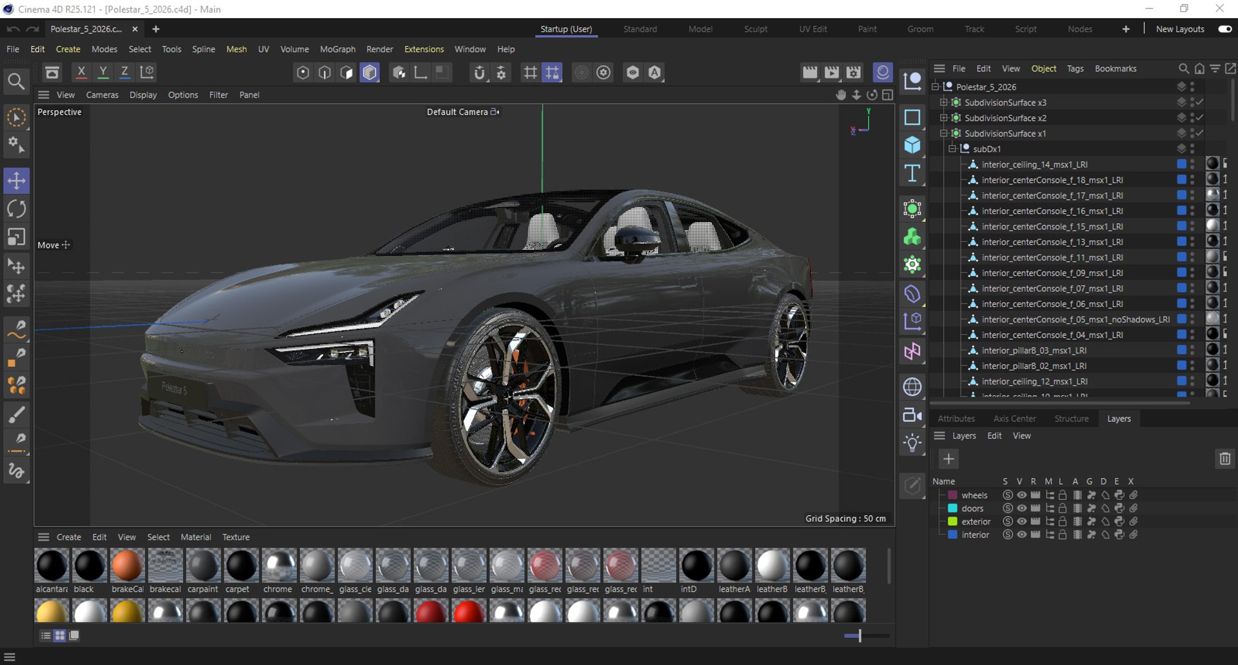Delete layer with trash icon

pos(1225,459)
